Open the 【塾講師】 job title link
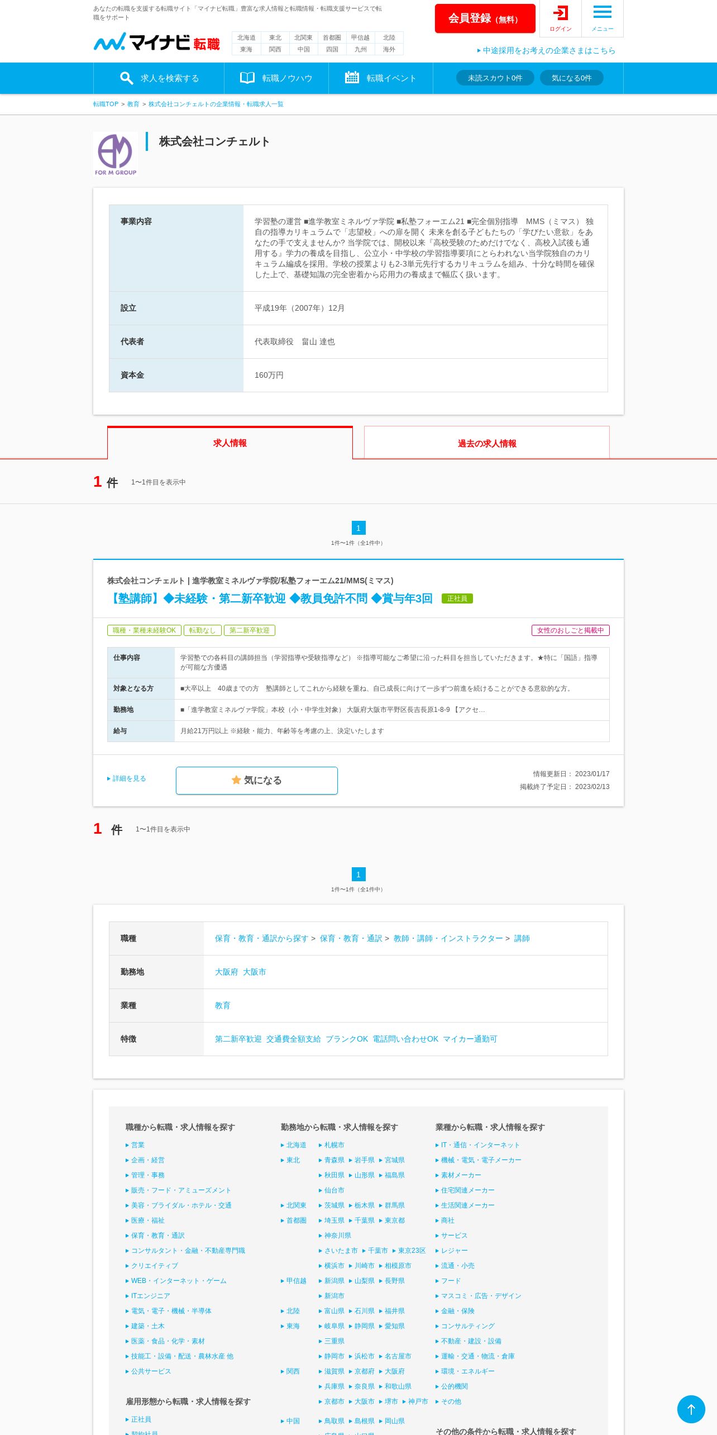The image size is (717, 1435). point(270,598)
